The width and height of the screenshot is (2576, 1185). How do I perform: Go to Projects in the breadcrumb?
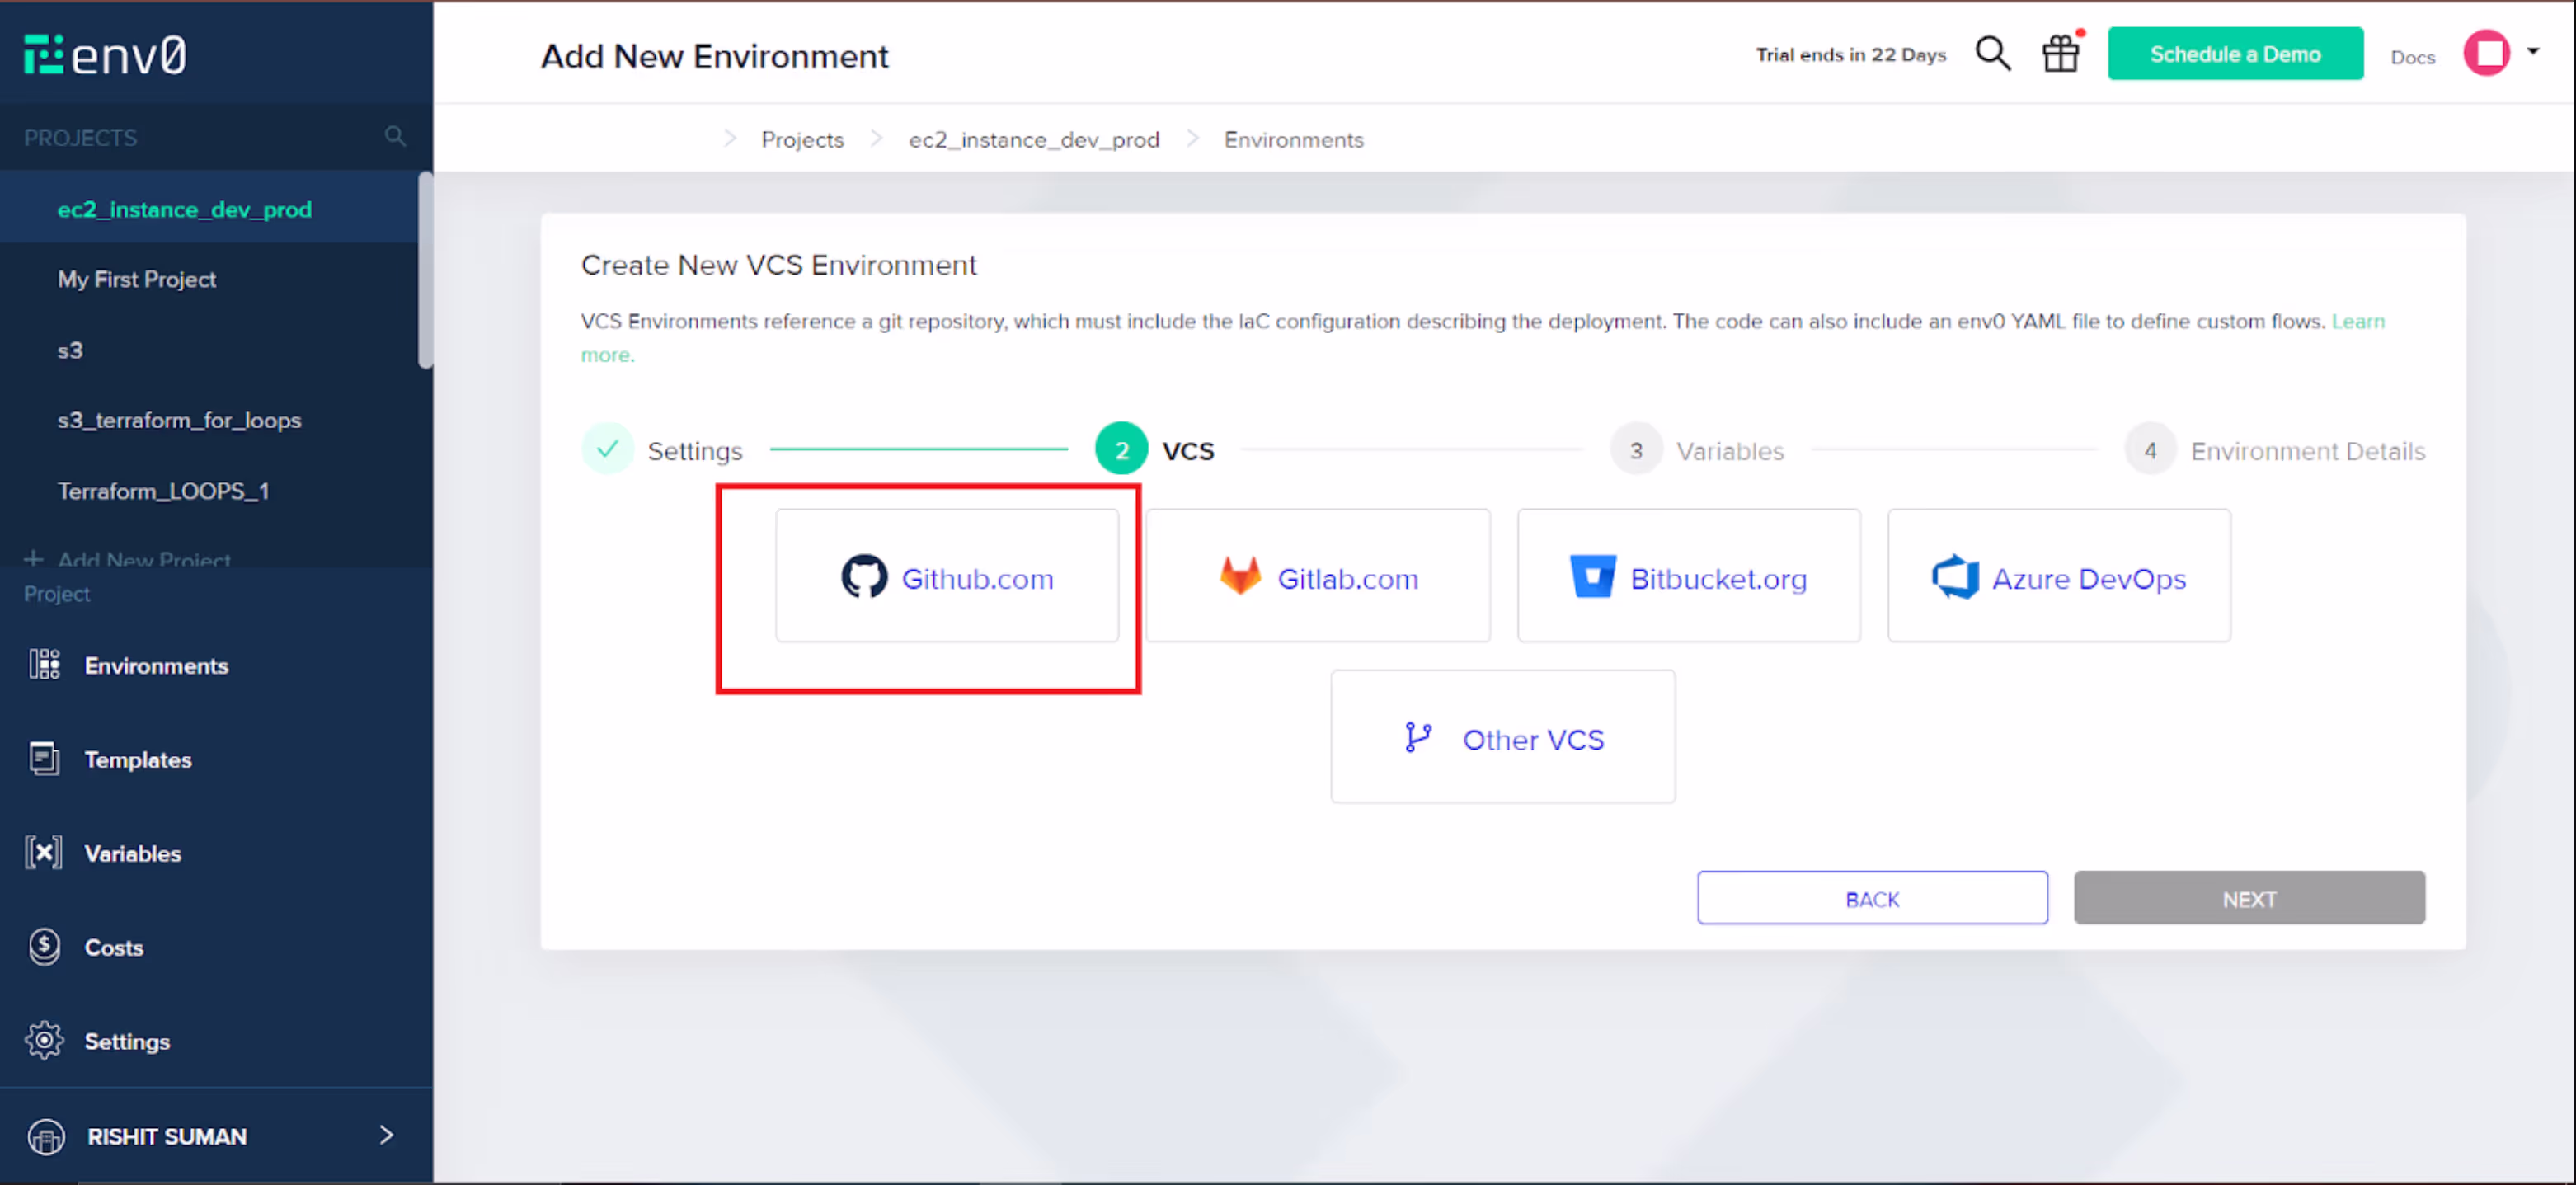[802, 139]
